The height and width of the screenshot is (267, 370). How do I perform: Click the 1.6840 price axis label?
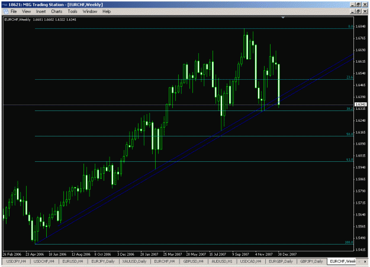click(x=361, y=27)
